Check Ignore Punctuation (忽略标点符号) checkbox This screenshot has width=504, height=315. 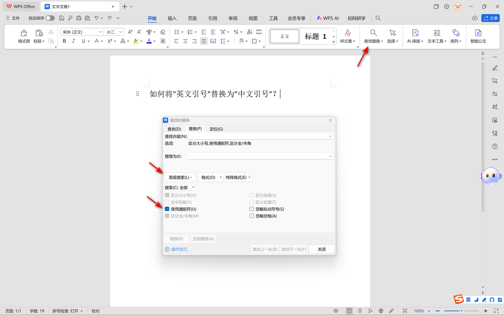[252, 209]
